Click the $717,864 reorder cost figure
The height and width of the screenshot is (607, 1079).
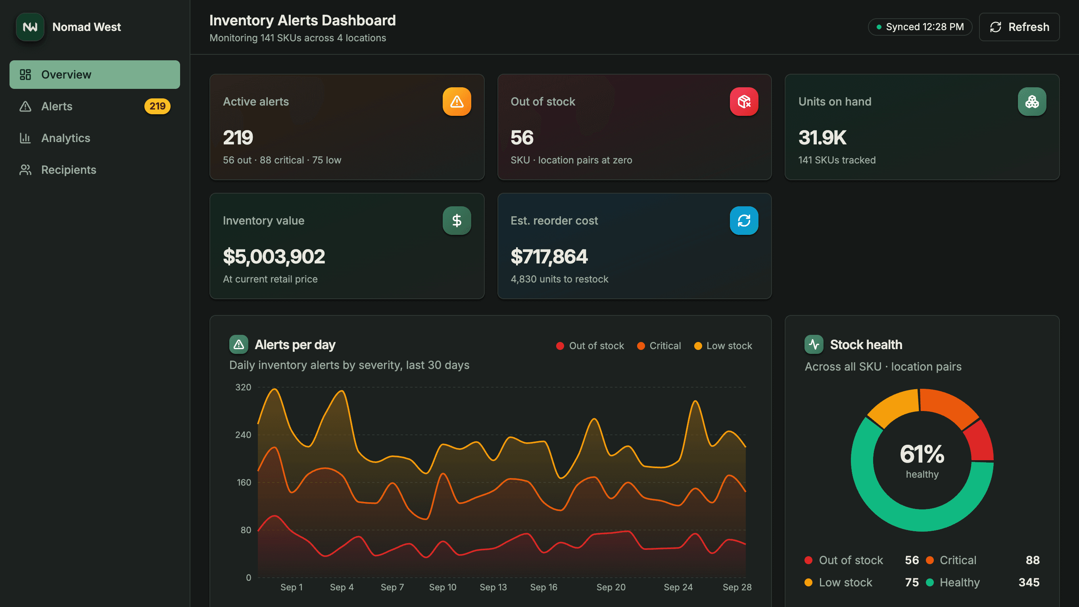tap(549, 256)
